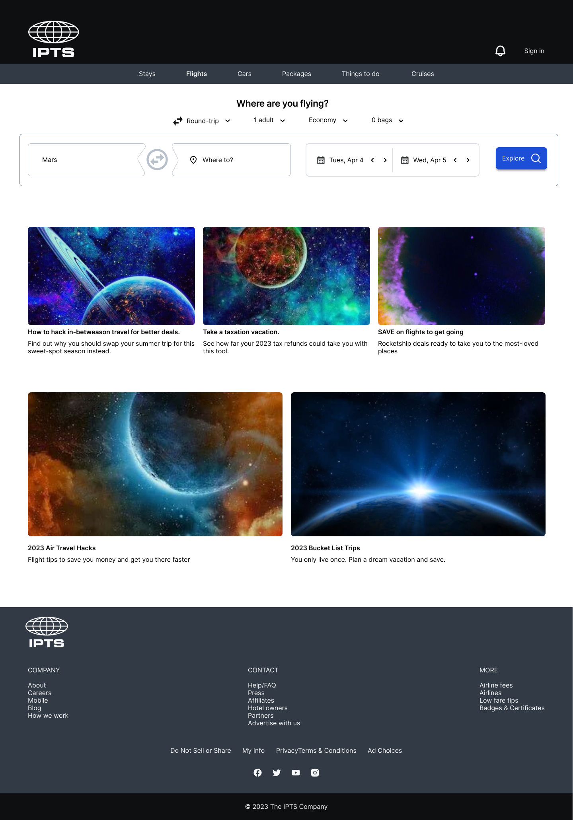This screenshot has width=573, height=820.
Task: Open the 2023 Bucket List Trips image
Action: (x=418, y=464)
